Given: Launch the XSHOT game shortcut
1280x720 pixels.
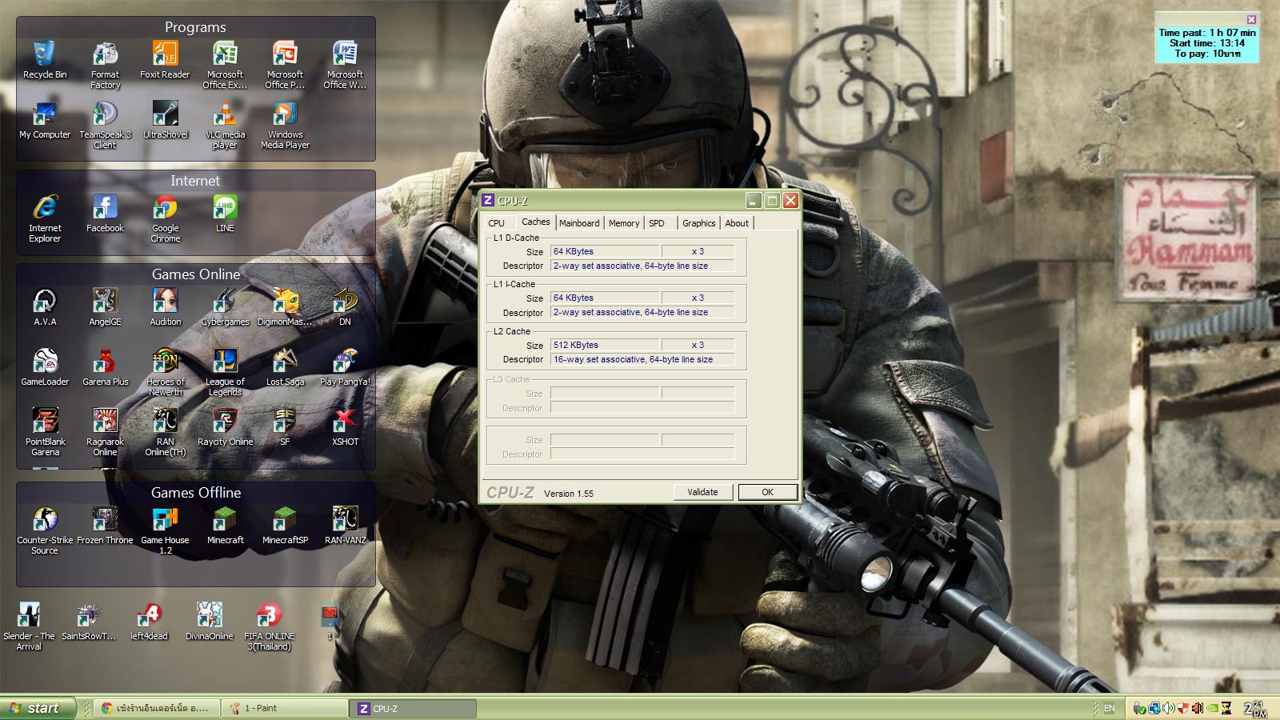Looking at the screenshot, I should [x=345, y=427].
